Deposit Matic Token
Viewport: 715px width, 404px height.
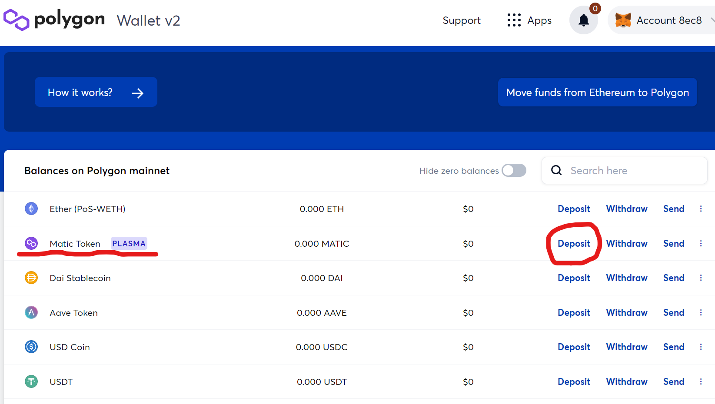tap(574, 244)
